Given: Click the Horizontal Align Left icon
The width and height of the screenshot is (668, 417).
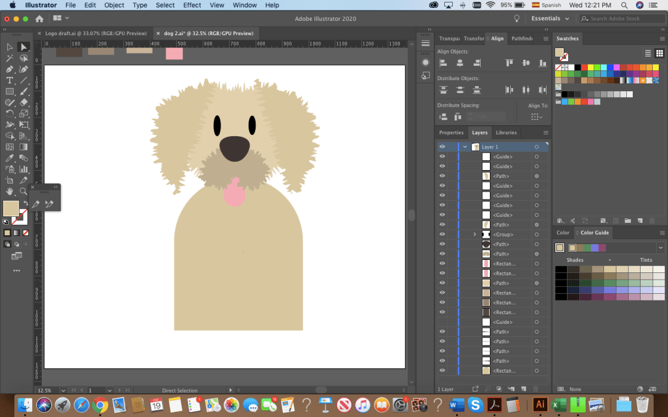Looking at the screenshot, I should click(444, 63).
